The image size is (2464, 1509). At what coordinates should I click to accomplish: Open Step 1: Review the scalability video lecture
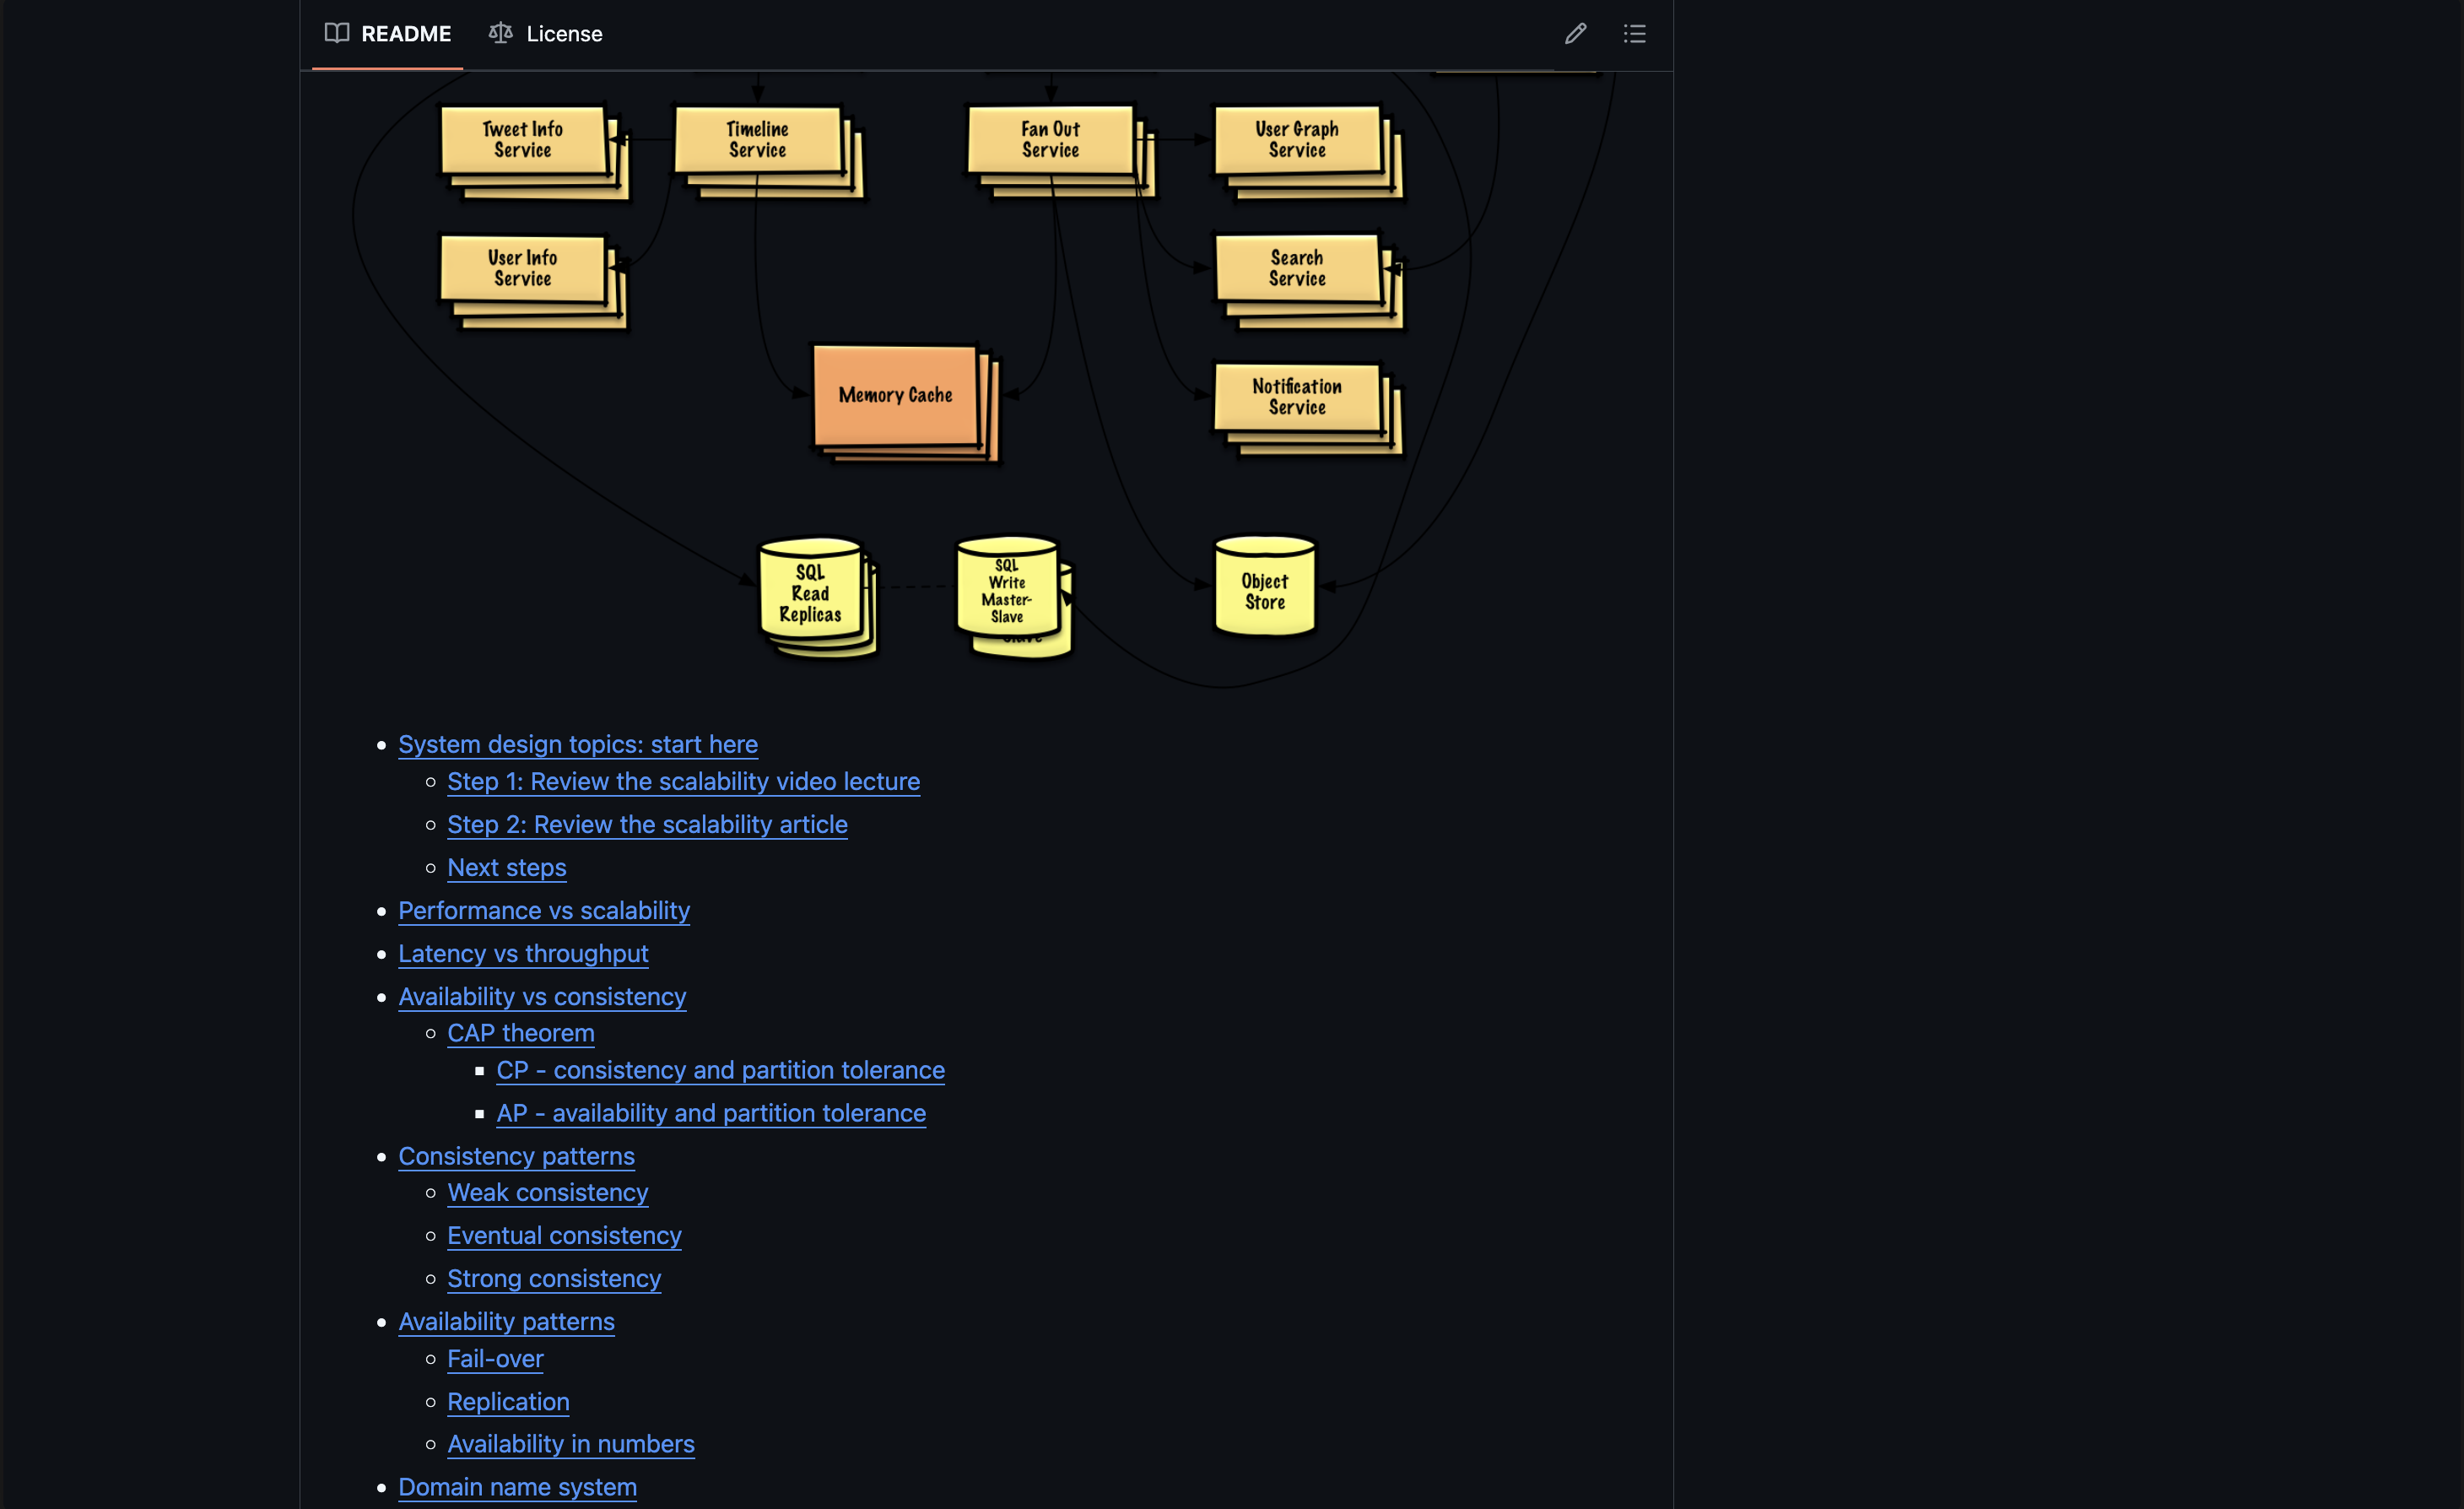tap(684, 781)
